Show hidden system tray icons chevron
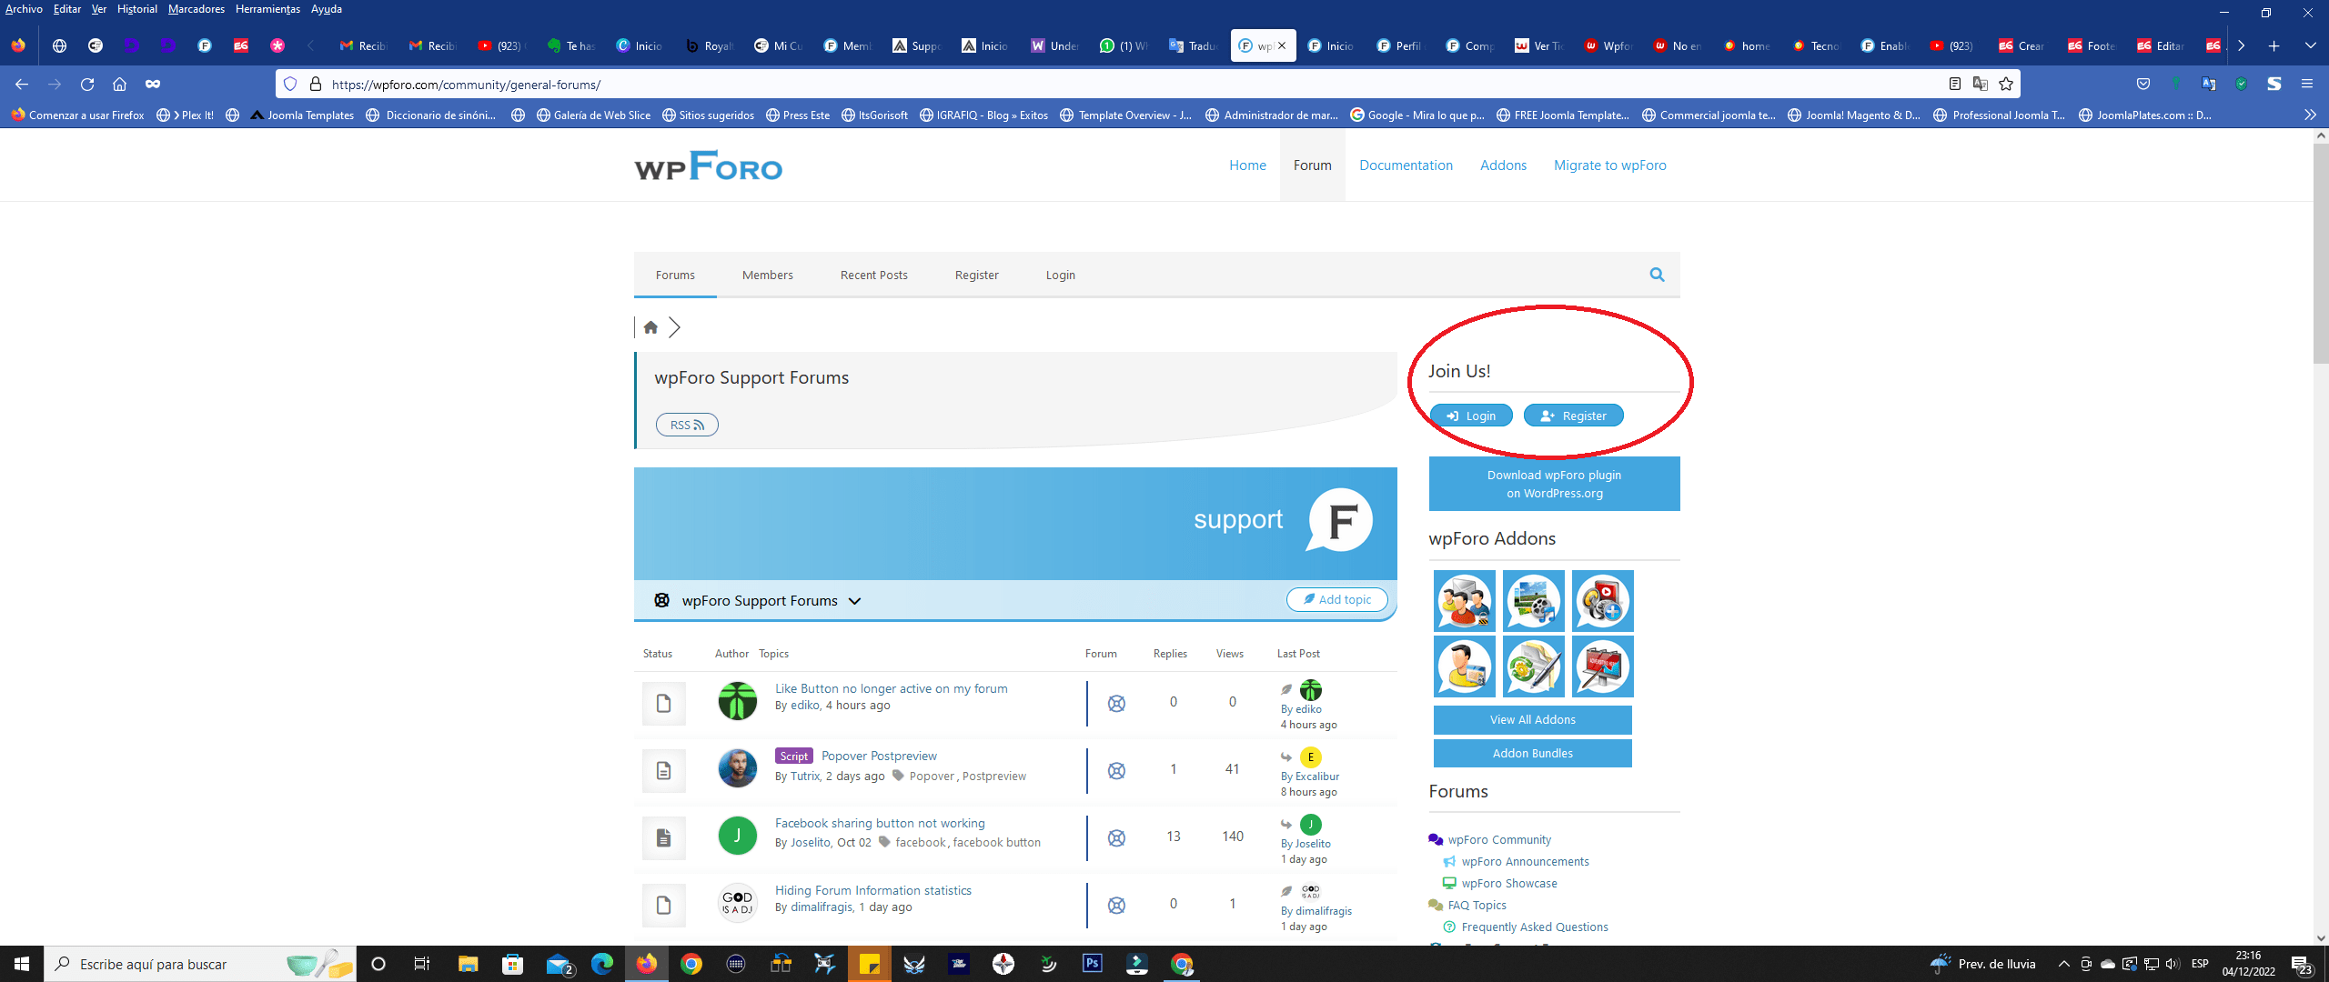 coord(2063,964)
